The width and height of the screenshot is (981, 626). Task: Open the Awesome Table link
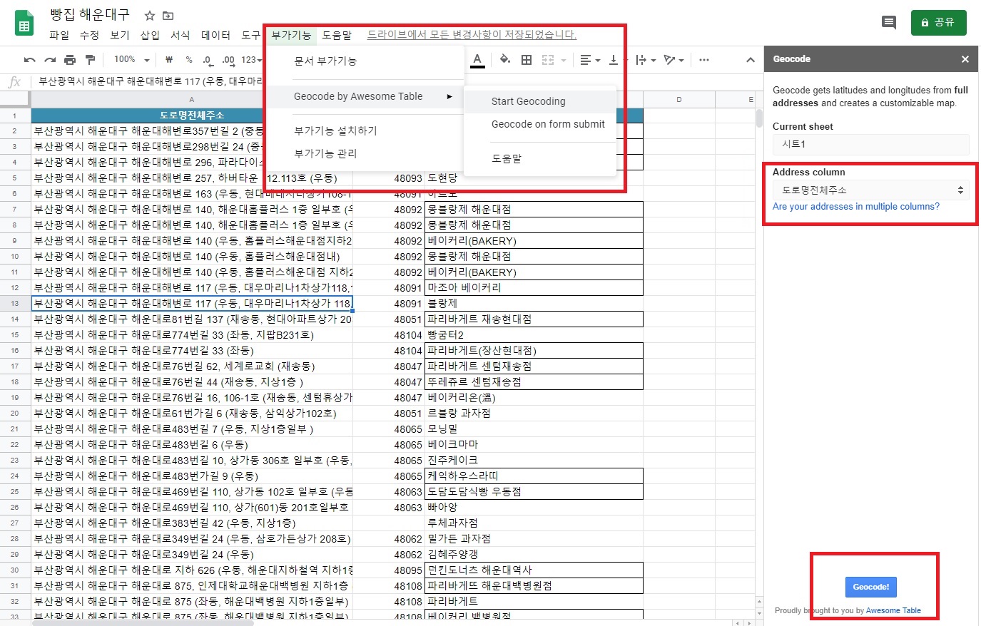[893, 611]
